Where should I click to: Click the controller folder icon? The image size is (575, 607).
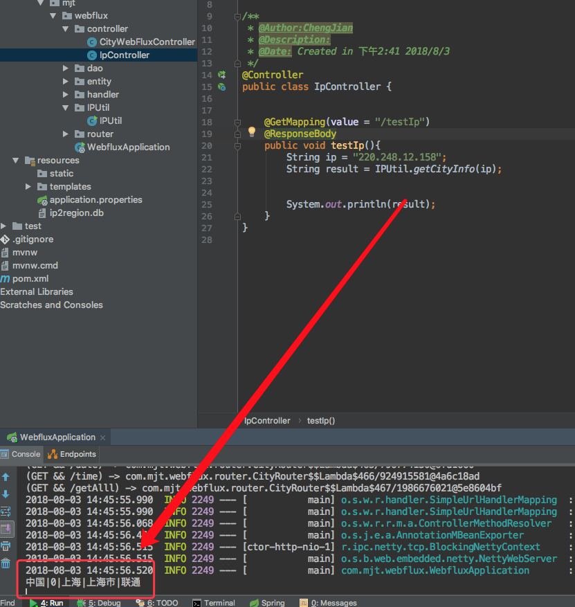tap(80, 29)
